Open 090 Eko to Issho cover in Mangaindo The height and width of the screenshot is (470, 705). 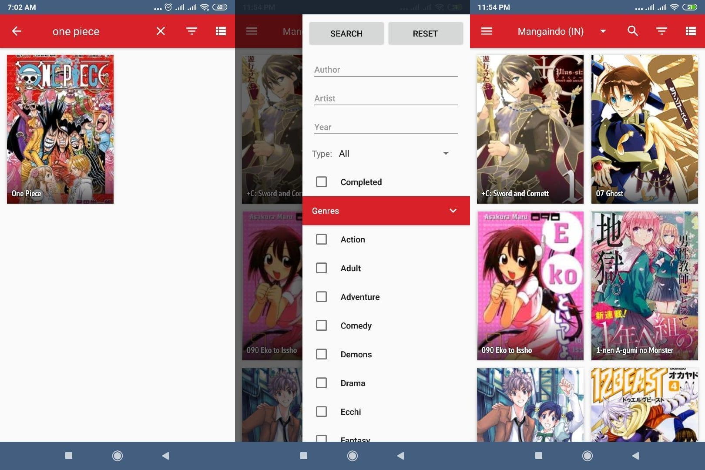point(530,285)
